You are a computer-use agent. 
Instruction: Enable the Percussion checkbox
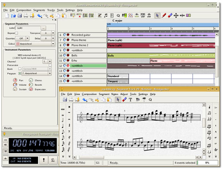pyautogui.click(x=50, y=65)
